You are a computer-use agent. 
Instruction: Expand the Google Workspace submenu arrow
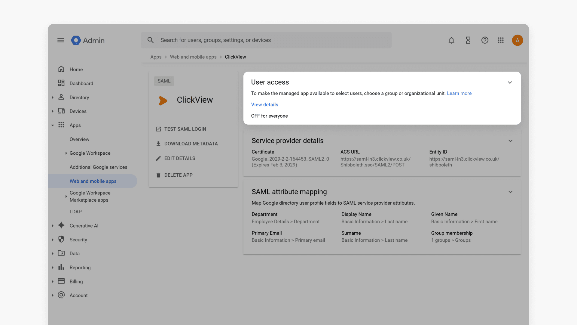click(x=66, y=153)
